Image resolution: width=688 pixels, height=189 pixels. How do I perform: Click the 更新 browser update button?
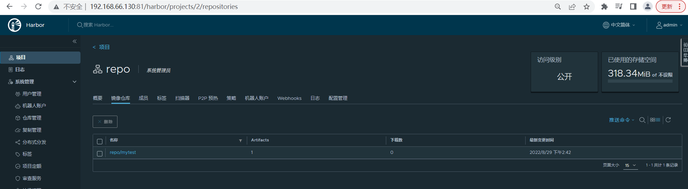click(x=667, y=6)
